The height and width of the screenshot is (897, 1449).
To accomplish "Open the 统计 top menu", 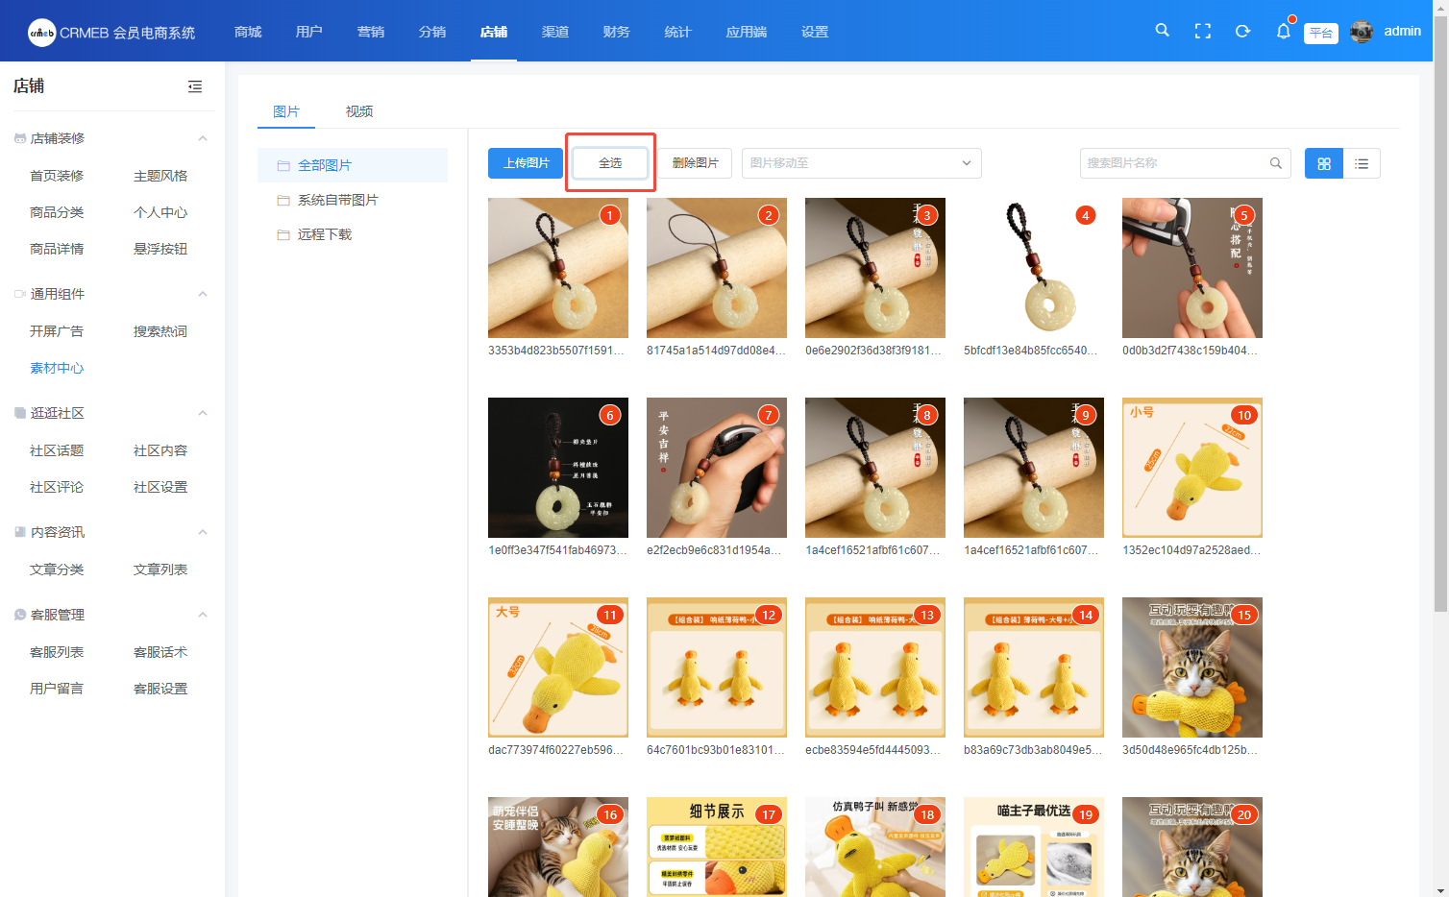I will [x=678, y=32].
